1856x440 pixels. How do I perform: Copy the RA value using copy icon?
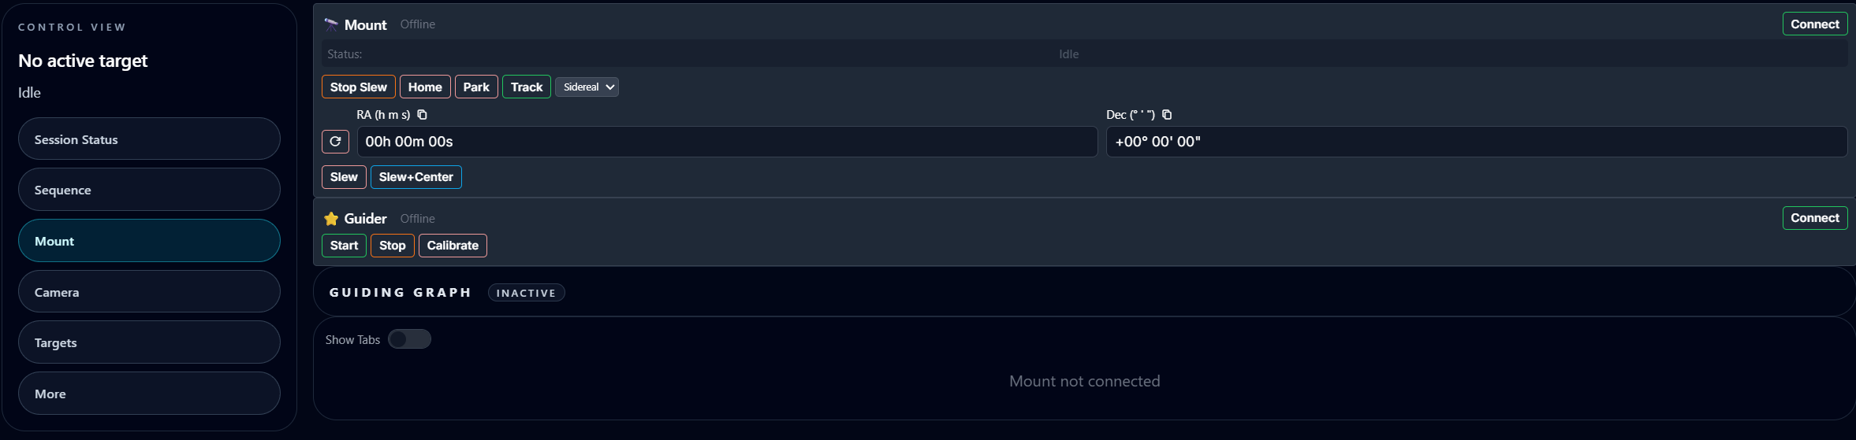click(x=423, y=115)
